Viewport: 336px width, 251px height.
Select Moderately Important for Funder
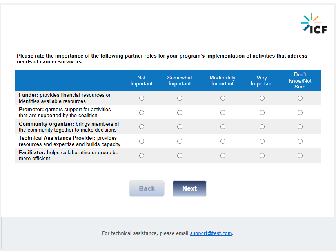point(223,98)
